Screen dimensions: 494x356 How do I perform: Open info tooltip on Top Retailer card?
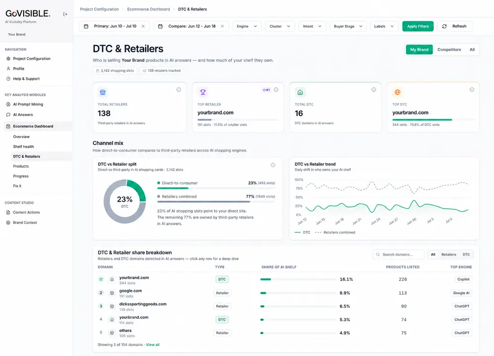pyautogui.click(x=276, y=89)
